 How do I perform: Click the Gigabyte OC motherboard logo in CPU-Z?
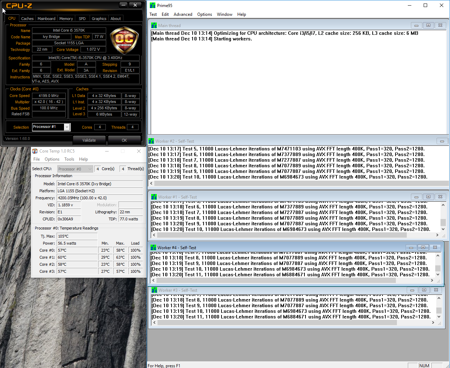(124, 40)
